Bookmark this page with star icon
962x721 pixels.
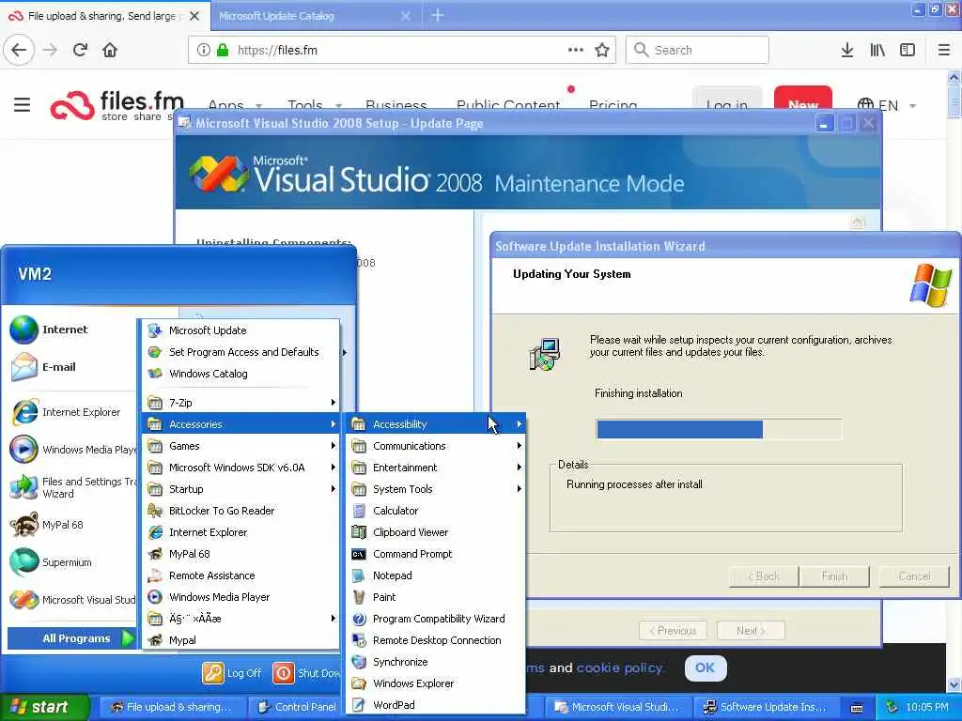click(602, 50)
